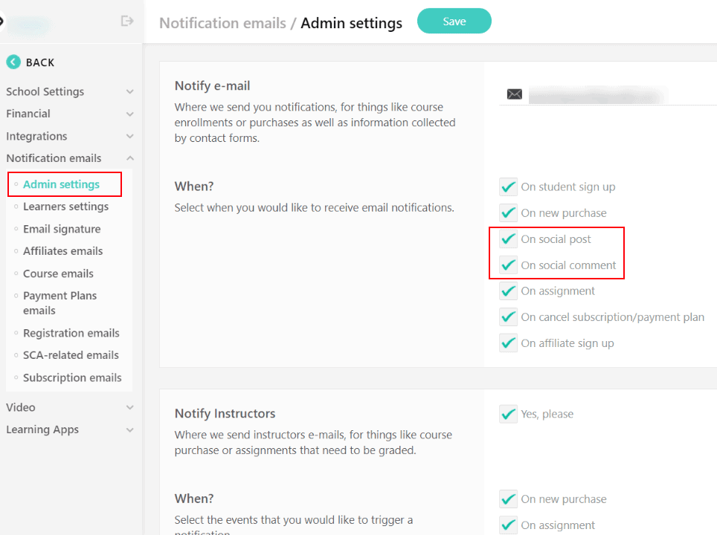Screen dimensions: 717x535
Task: Click the Notification emails breadcrumb link
Action: point(222,23)
